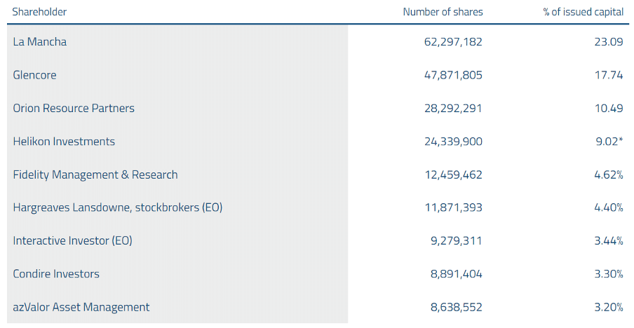Screen dimensions: 634x328
Task: Select Helikon Investments shareholder cell
Action: coord(64,141)
